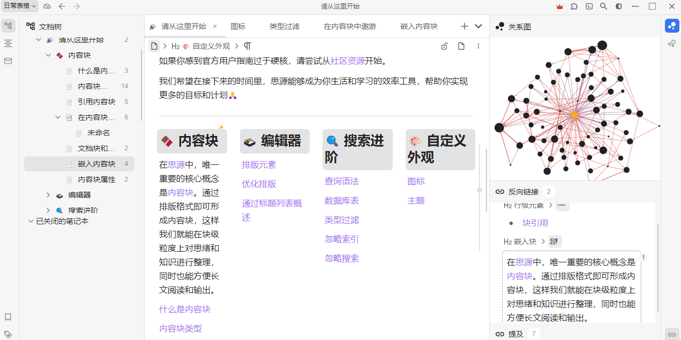
Task: Add a new tab with plus
Action: coord(465,26)
